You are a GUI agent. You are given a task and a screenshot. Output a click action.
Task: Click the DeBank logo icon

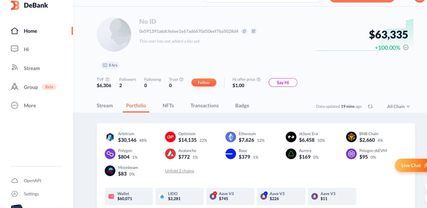coord(15,5)
